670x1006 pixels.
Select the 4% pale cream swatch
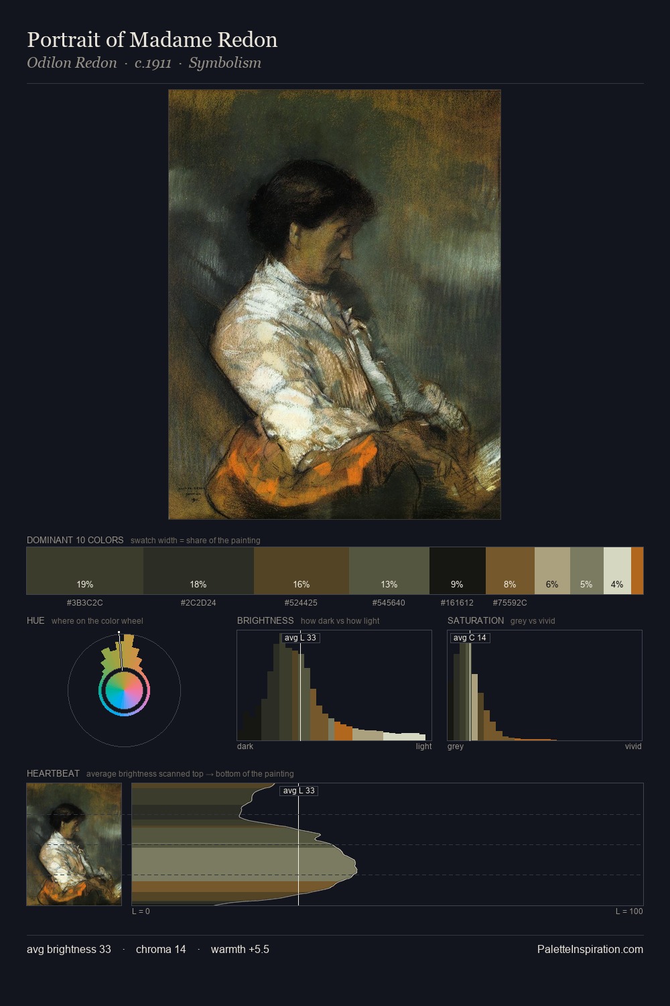click(617, 571)
